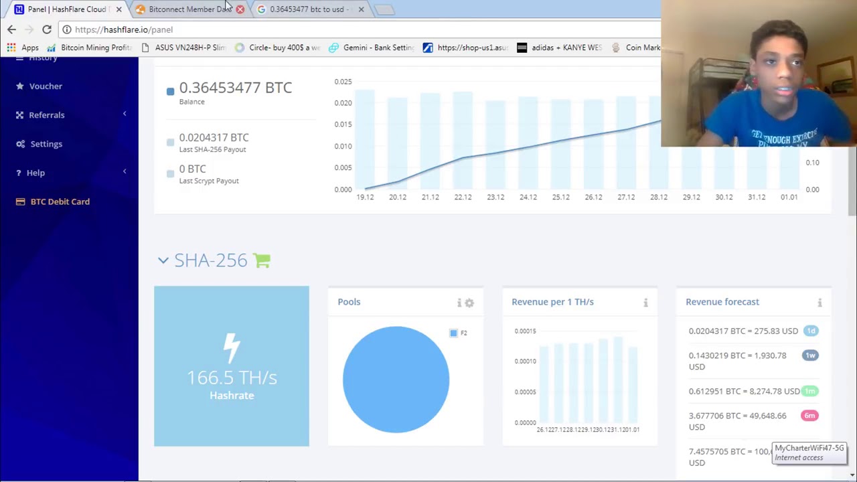Open Pools settings gear icon
This screenshot has height=482, width=857.
click(x=469, y=303)
